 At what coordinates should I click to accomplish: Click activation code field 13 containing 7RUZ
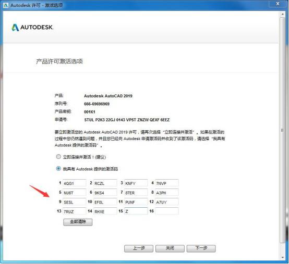click(74, 211)
